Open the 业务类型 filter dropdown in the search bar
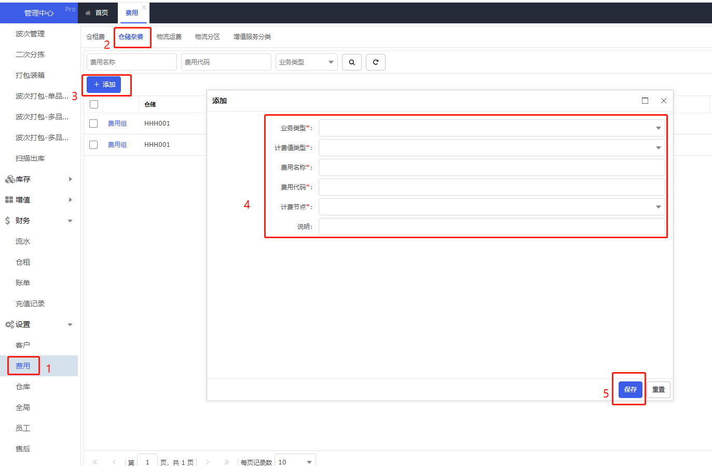Viewport: 712px width, 466px height. (x=307, y=62)
